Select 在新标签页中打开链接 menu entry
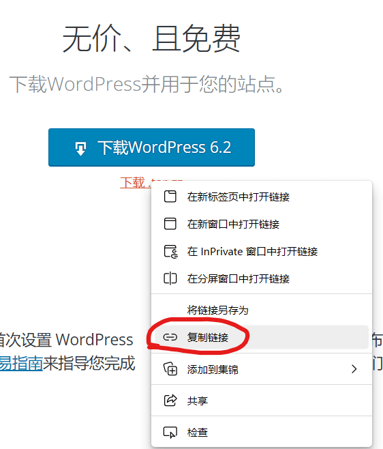 pyautogui.click(x=262, y=197)
